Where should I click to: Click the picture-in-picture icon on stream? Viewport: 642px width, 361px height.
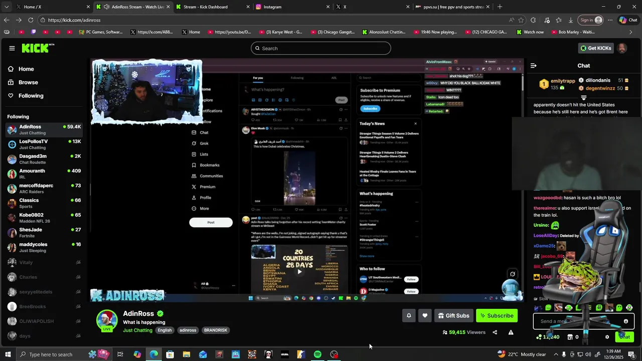pos(512,274)
